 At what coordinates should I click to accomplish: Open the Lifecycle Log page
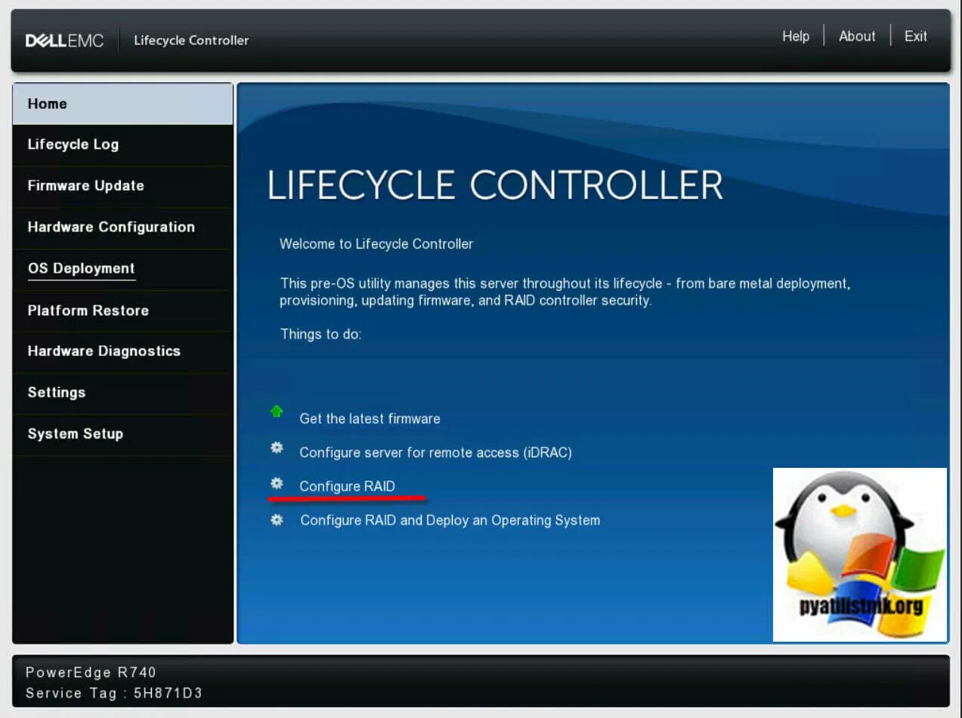(122, 145)
